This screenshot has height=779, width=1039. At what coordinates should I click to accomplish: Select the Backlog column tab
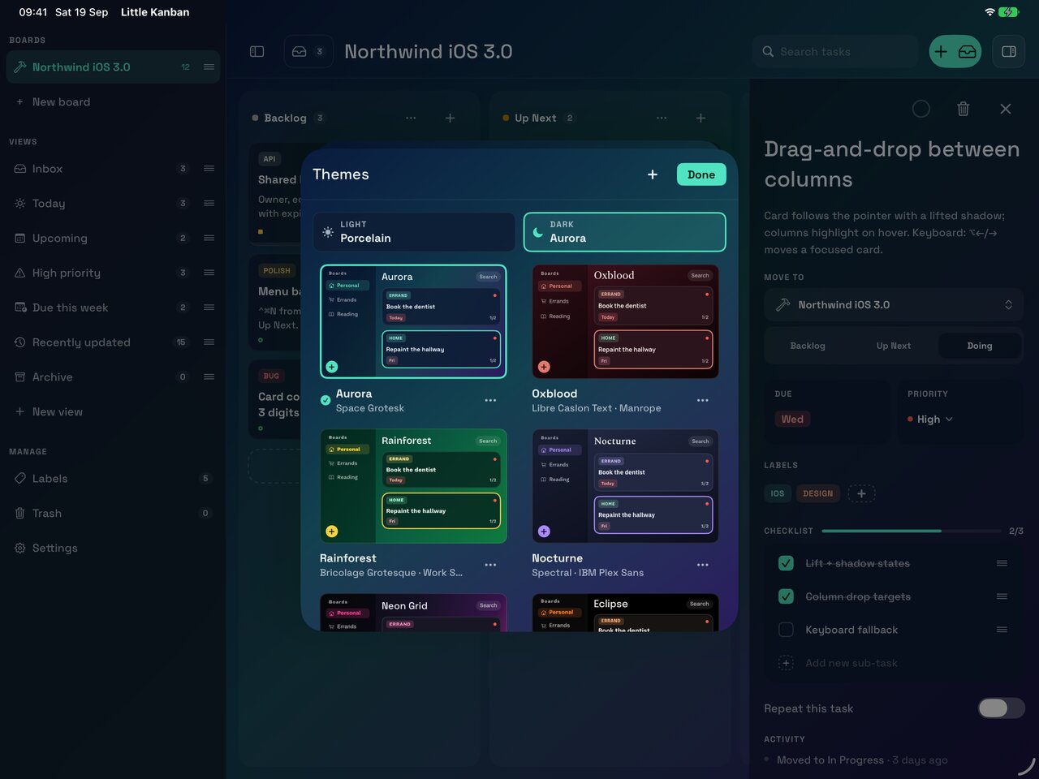point(808,346)
